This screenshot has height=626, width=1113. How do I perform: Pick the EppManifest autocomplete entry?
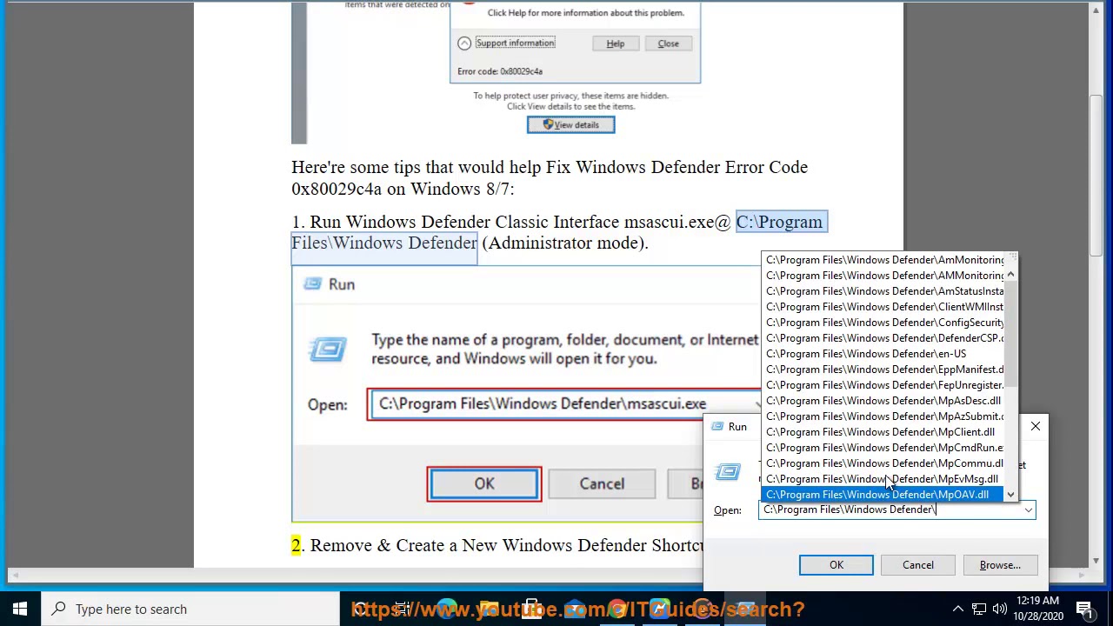883,370
